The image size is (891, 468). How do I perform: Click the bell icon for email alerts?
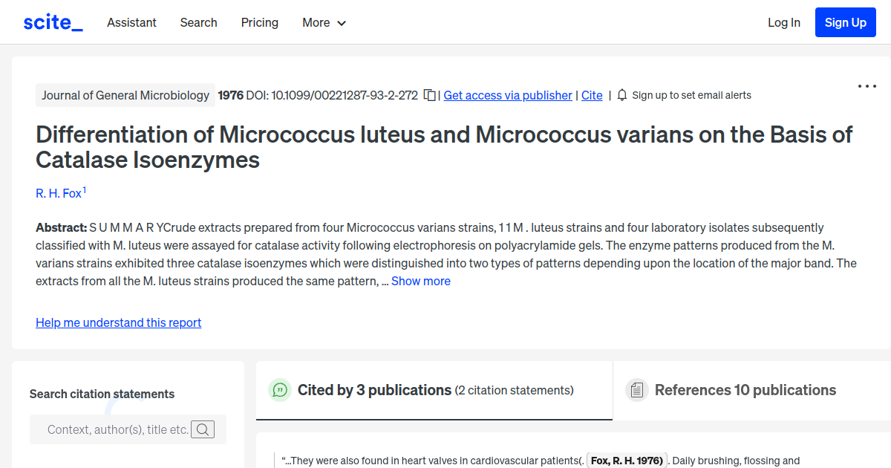click(621, 95)
